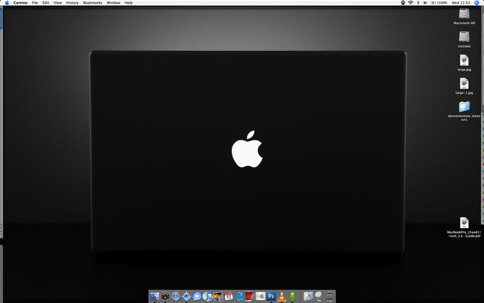The height and width of the screenshot is (303, 484).
Task: Open Photo Booth from the Dock
Action: [x=250, y=296]
